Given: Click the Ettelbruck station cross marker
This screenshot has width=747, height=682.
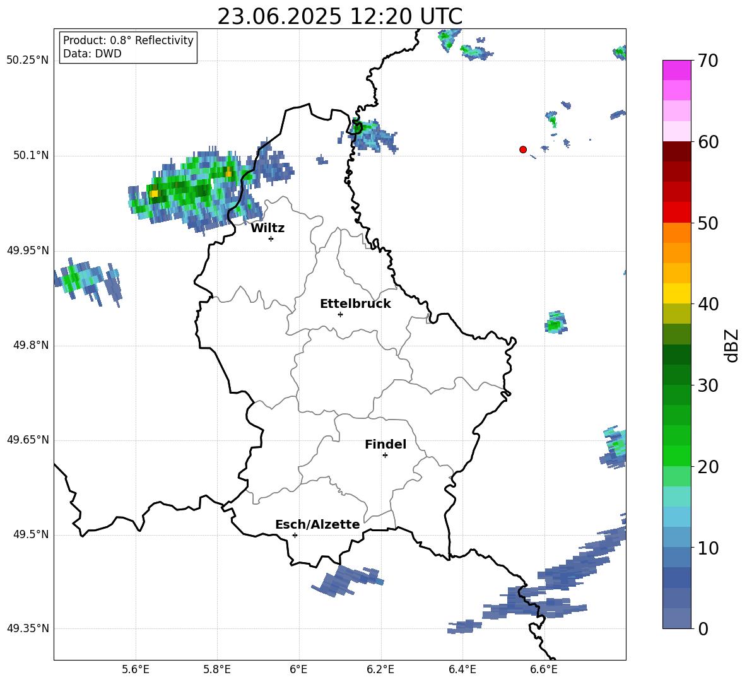Looking at the screenshot, I should 340,314.
